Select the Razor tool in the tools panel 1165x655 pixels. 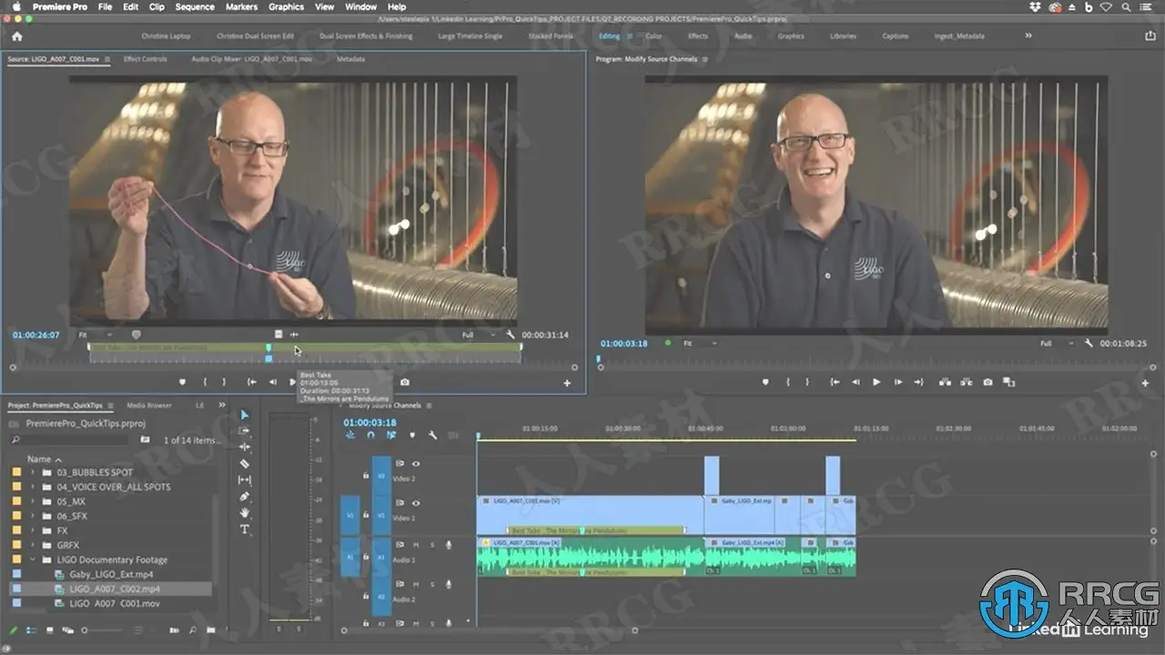click(244, 463)
